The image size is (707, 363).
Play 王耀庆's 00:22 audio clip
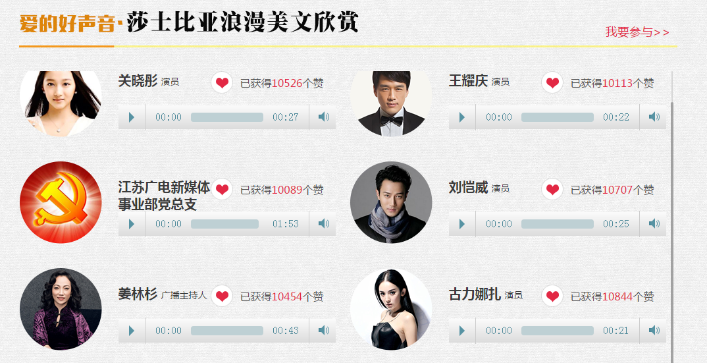click(x=461, y=117)
